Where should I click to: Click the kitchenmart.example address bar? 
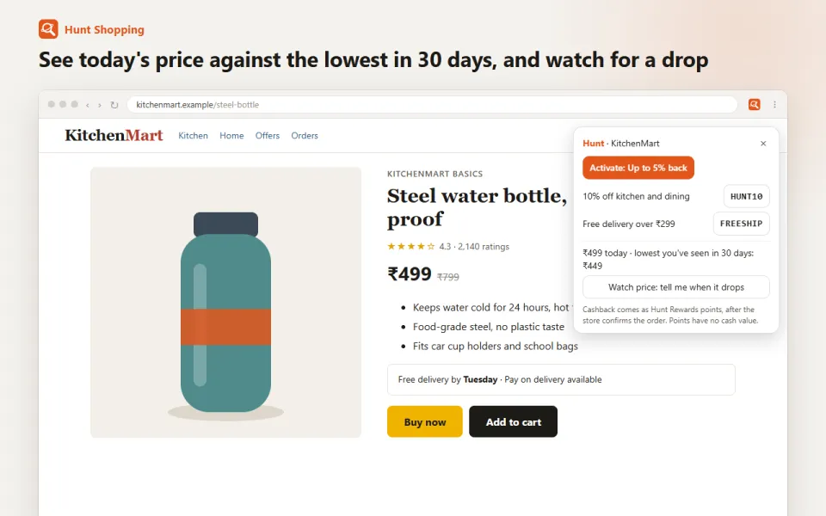coord(432,104)
